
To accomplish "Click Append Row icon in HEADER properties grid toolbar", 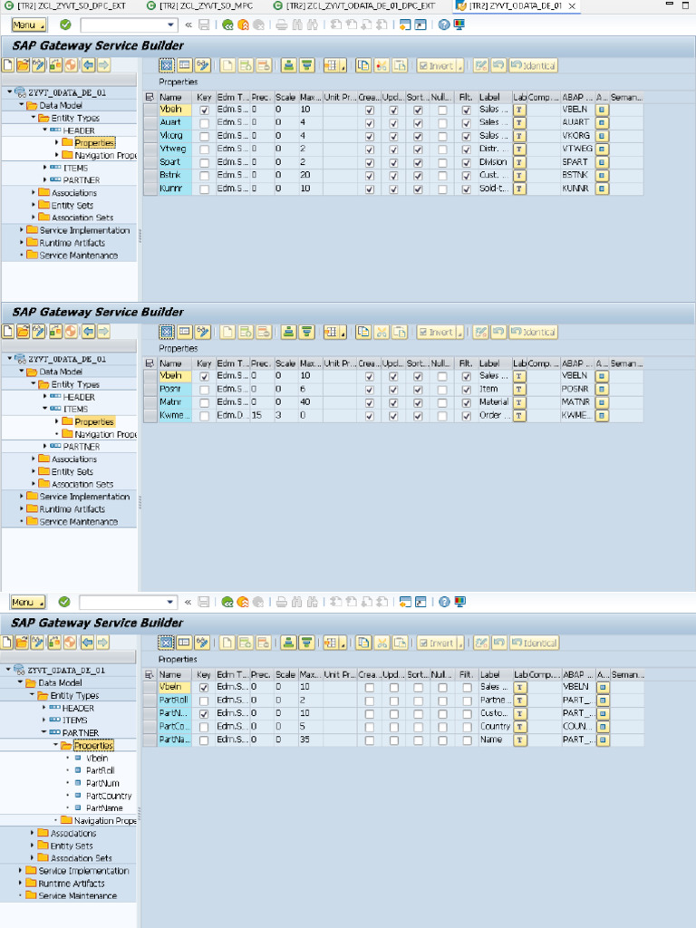I will 227,65.
